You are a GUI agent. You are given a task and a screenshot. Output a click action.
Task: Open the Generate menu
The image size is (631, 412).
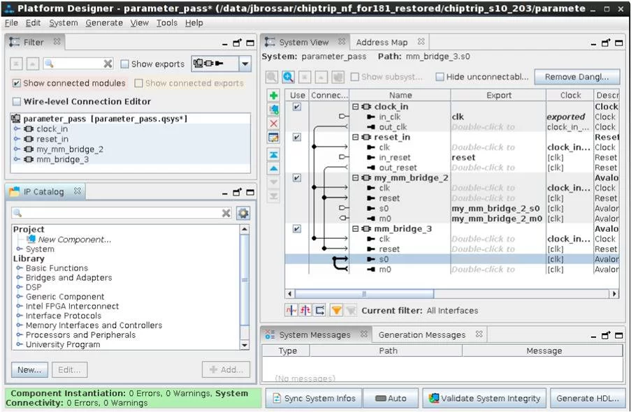(x=104, y=22)
